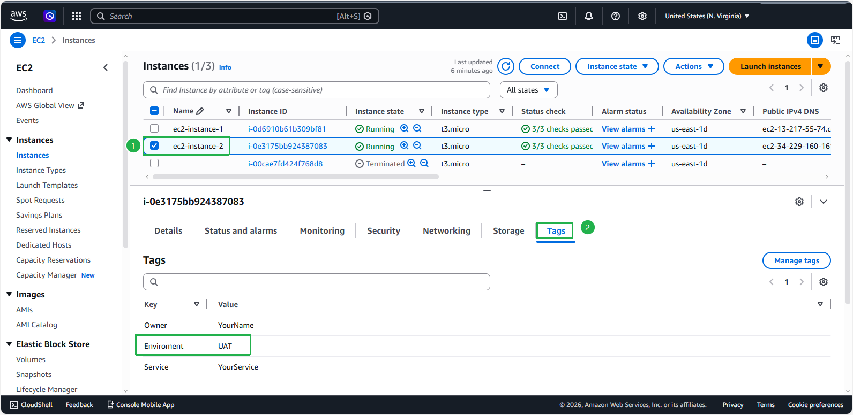This screenshot has width=853, height=415.
Task: Open CloudShell from the footer bar
Action: tap(31, 405)
